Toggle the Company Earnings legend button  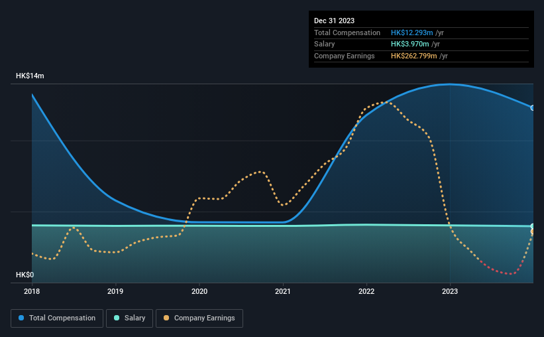199,318
